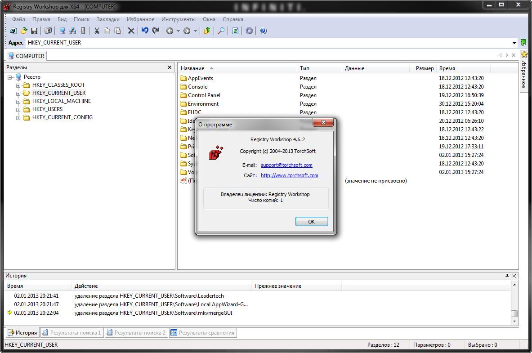This screenshot has height=353, width=532.
Task: Click the local computer registry icon
Action: point(62,31)
